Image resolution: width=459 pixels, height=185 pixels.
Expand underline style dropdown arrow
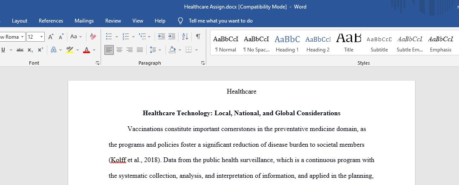click(11, 50)
